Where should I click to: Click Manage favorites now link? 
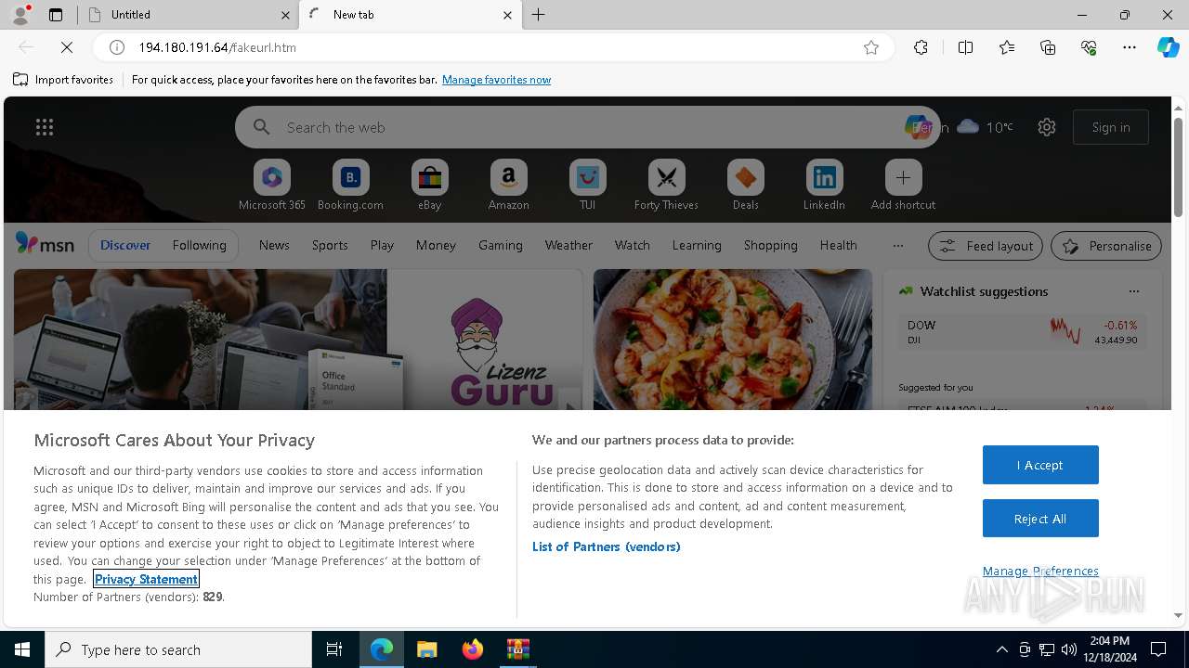(496, 80)
